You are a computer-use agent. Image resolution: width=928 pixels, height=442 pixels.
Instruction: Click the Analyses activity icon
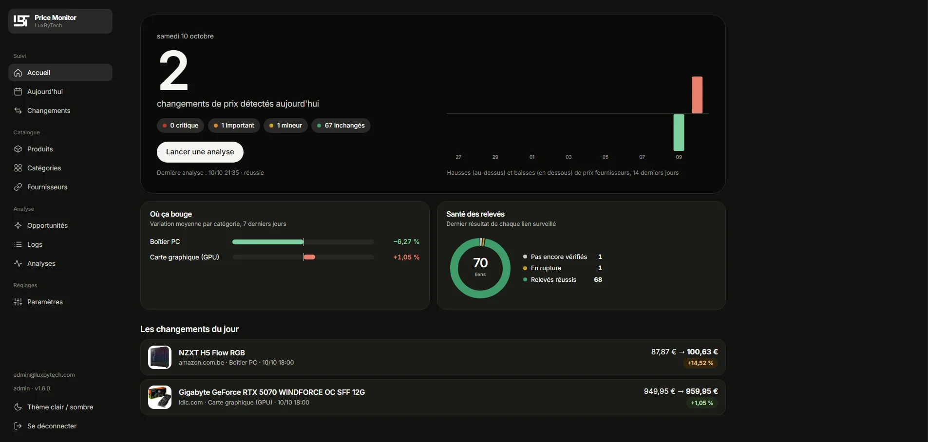[x=18, y=263]
